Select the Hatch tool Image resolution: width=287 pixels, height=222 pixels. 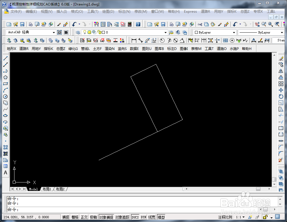5,147
